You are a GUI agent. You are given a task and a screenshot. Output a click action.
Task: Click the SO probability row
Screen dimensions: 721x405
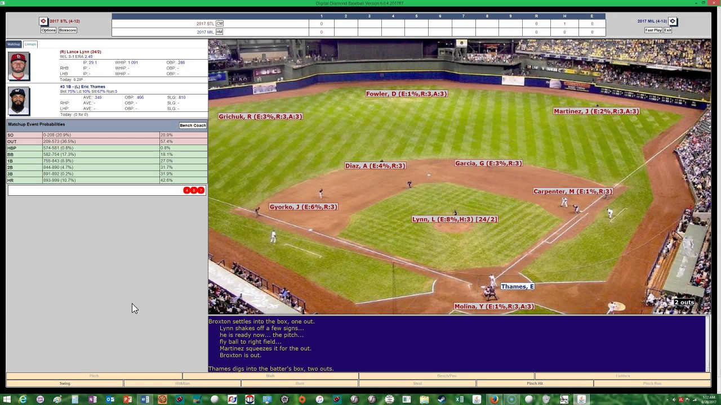pos(106,135)
